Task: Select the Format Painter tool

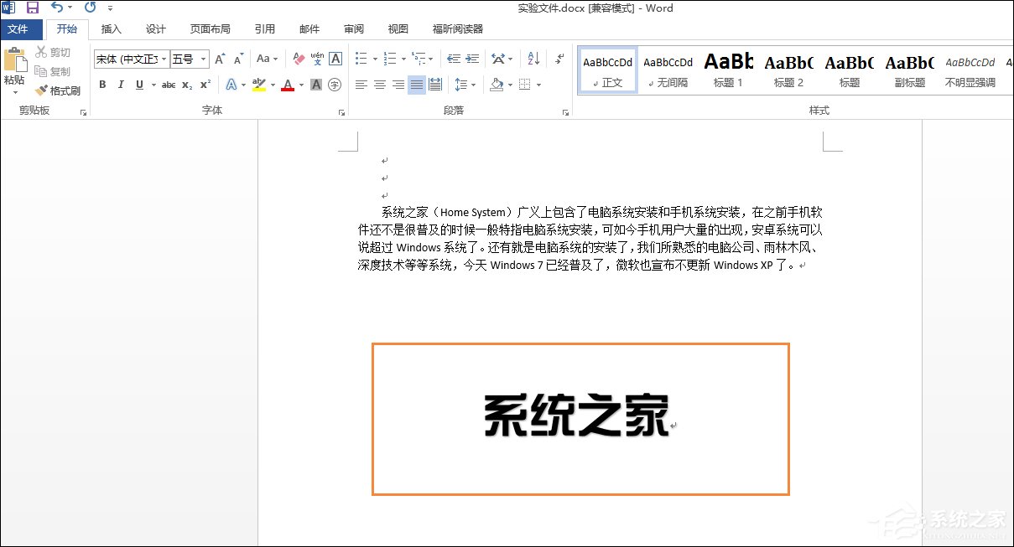Action: (x=58, y=90)
